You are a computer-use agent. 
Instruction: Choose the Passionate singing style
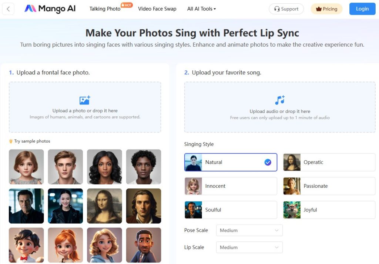coord(329,186)
